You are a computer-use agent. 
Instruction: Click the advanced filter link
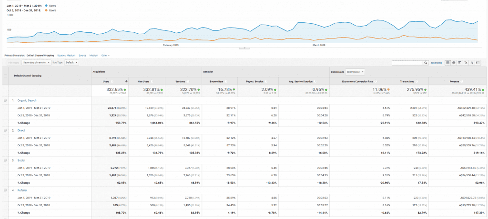436,63
